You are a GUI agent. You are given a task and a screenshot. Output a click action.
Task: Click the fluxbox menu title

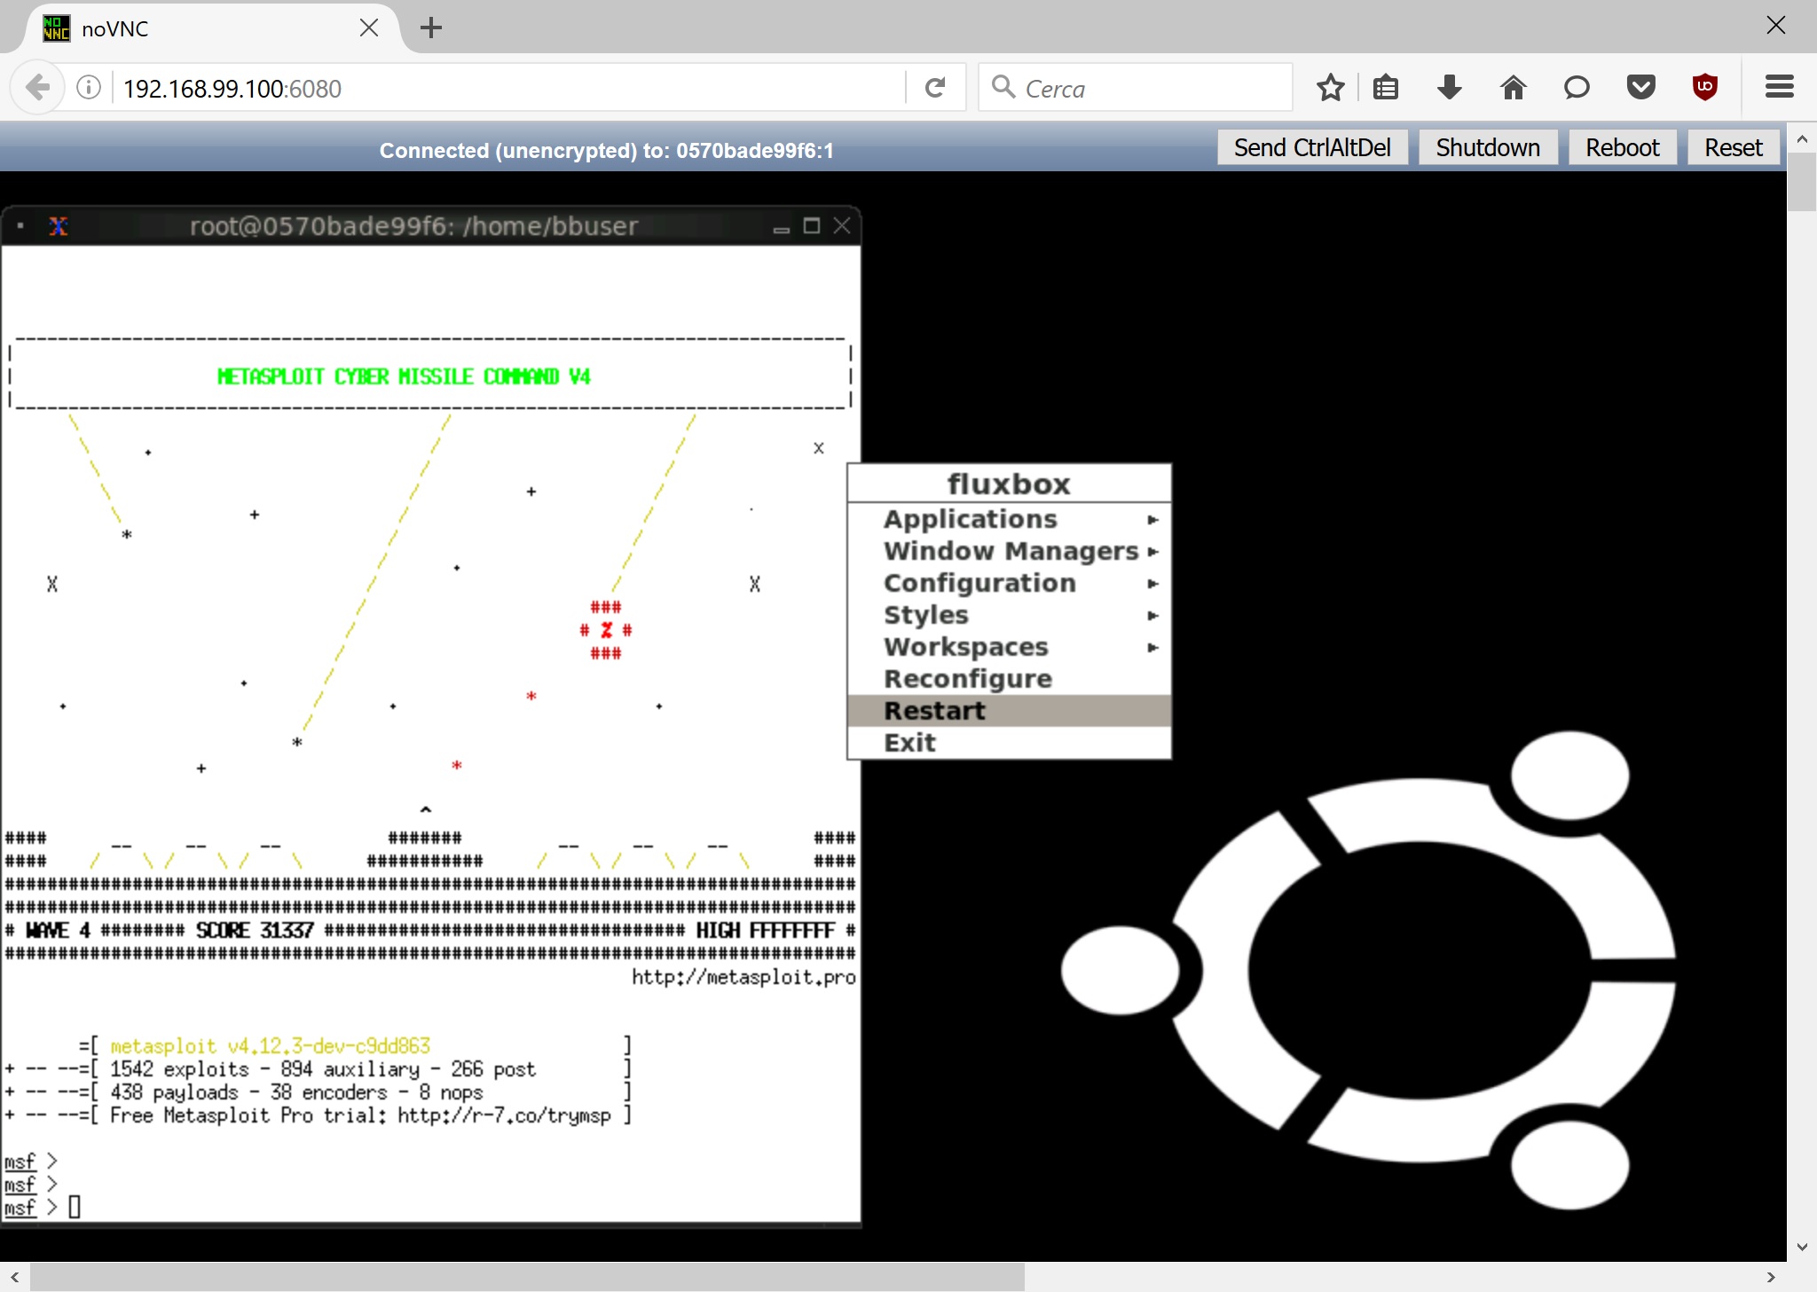coord(1010,484)
